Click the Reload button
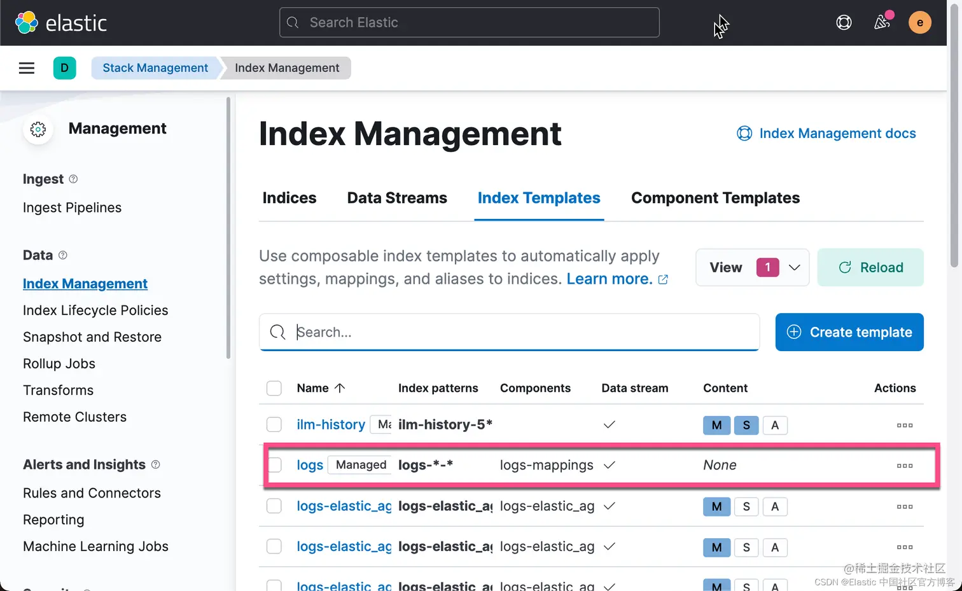 pos(870,268)
